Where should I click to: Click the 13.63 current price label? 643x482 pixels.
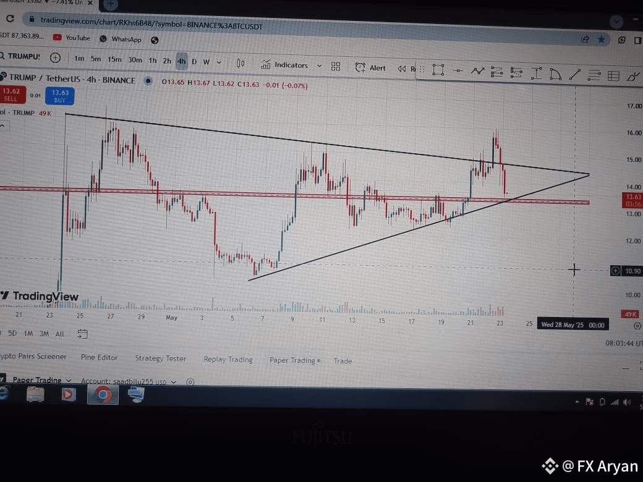click(x=632, y=200)
